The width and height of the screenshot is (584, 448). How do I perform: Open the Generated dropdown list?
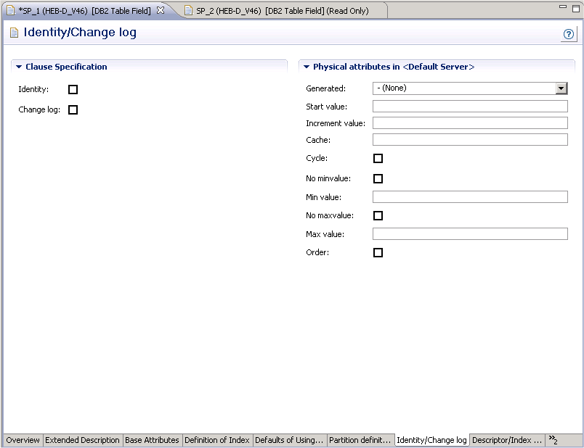click(x=561, y=88)
